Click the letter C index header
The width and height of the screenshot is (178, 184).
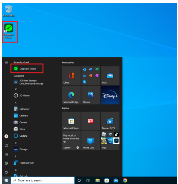16,102
